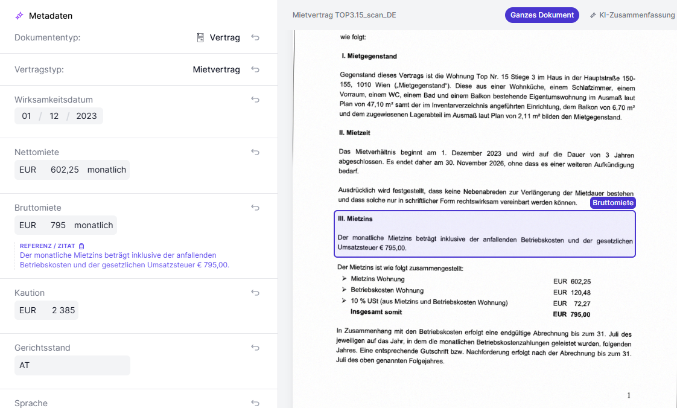The height and width of the screenshot is (408, 677).
Task: Change the Kaution currency EUR
Action: coord(28,310)
